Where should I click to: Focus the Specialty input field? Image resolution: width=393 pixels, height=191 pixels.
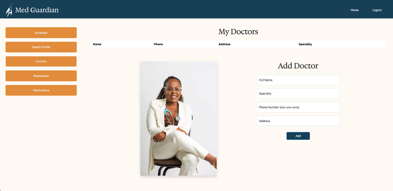[298, 93]
